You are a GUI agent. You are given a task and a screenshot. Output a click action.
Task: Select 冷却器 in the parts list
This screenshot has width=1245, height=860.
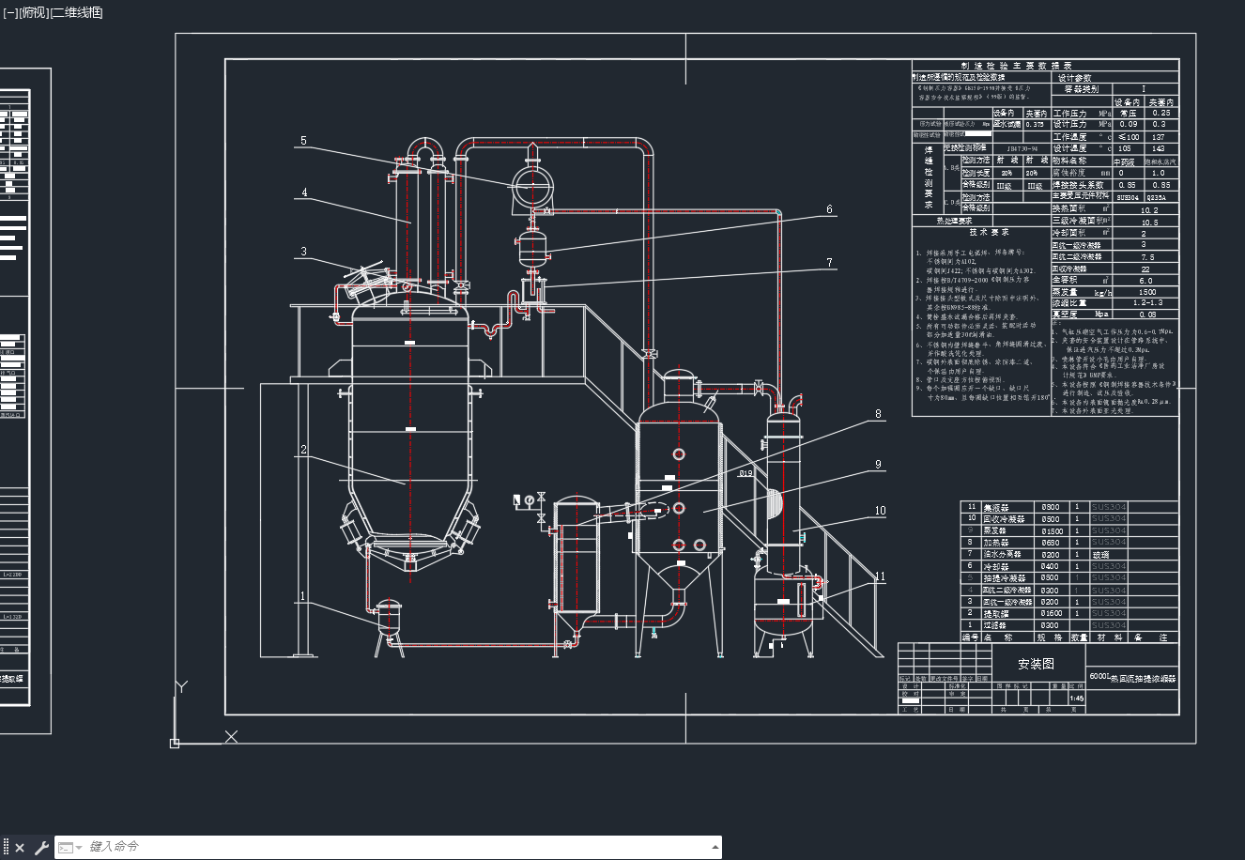coord(995,566)
